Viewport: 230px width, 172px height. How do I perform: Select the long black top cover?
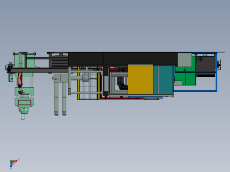[x=123, y=59]
